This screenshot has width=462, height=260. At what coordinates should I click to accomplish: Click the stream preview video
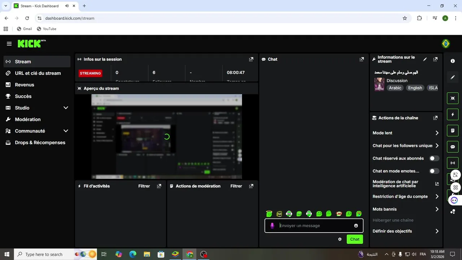coord(166,136)
